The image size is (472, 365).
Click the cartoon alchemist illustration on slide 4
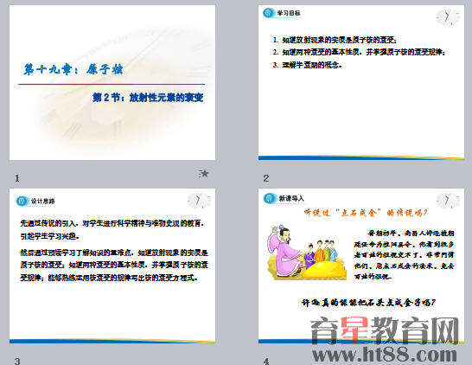(306, 253)
